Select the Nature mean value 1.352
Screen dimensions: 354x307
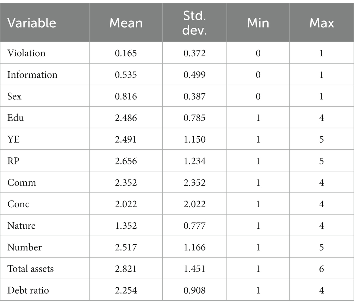(126, 226)
